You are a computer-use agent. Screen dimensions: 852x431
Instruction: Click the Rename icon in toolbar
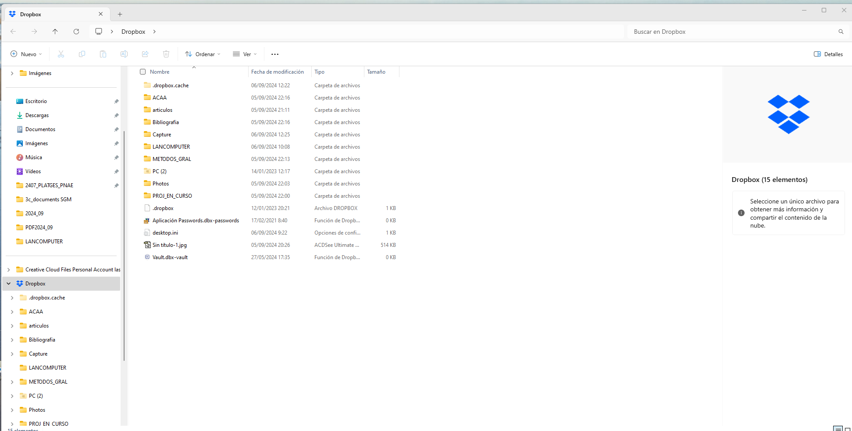(124, 54)
